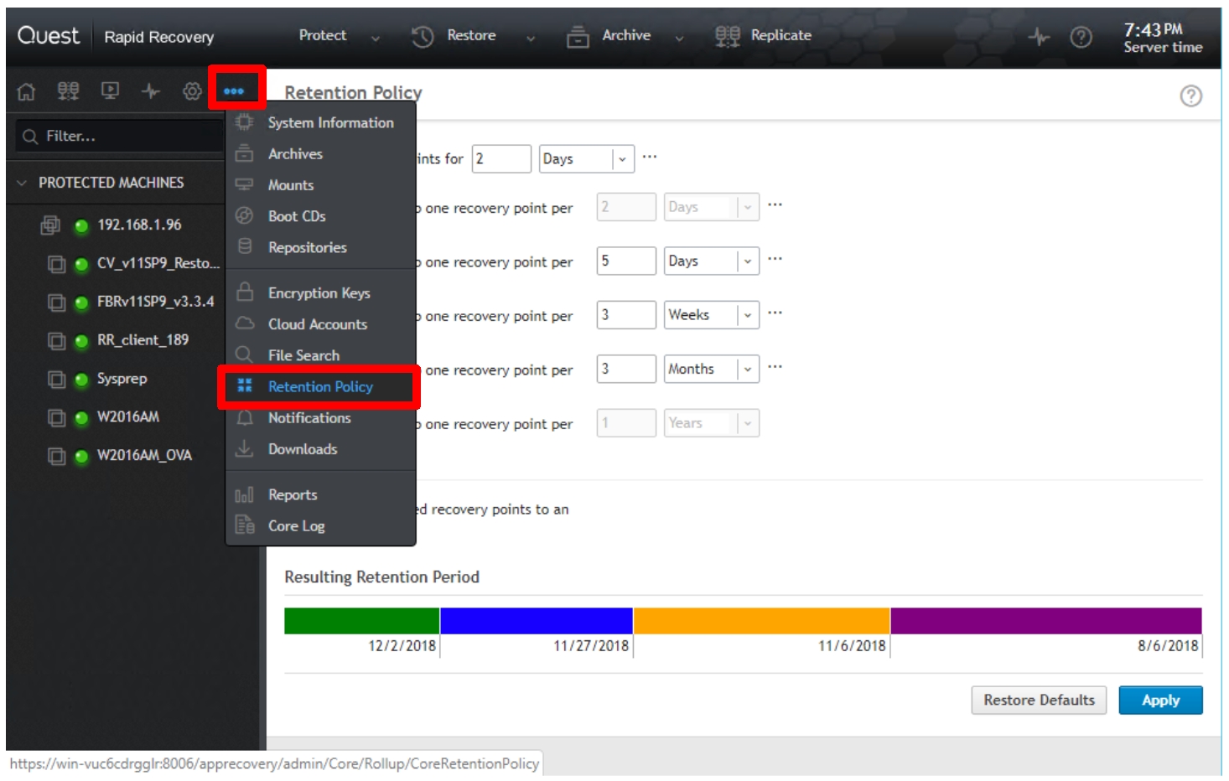The height and width of the screenshot is (781, 1229).
Task: Click the retention value field containing 2
Action: [x=501, y=158]
